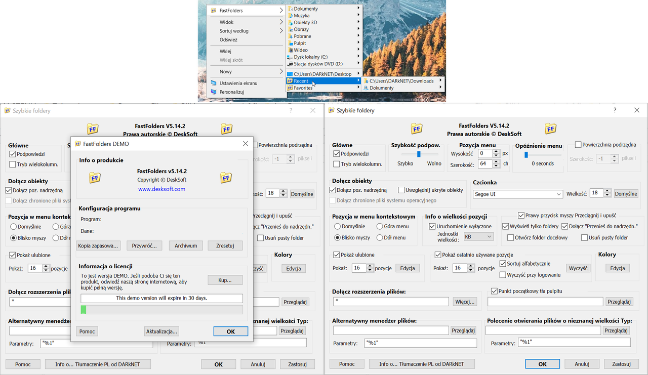Increase Pokaż 16 stepper in the window behind the DEMO dialog
Image resolution: width=648 pixels, height=375 pixels.
coord(46,266)
